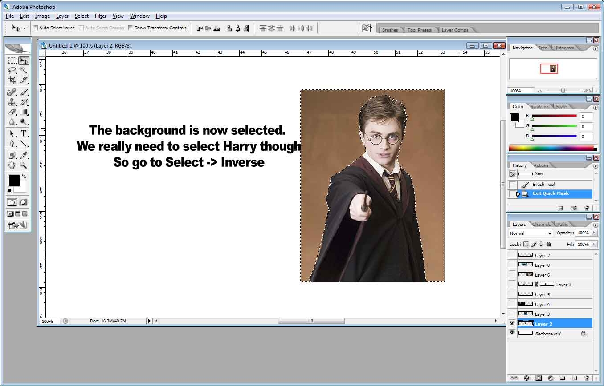This screenshot has height=386, width=604.
Task: Open Move tool preset picker arrow
Action: click(x=24, y=28)
